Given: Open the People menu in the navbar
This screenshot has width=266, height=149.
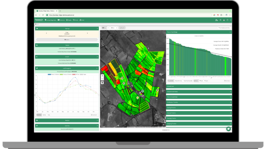Looking at the screenshot, I should (x=69, y=20).
